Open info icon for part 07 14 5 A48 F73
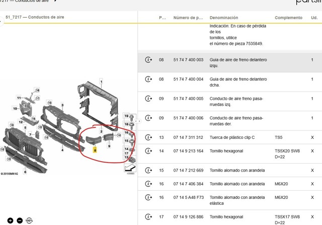Viewport: 322px width, 225px height. 148,197
